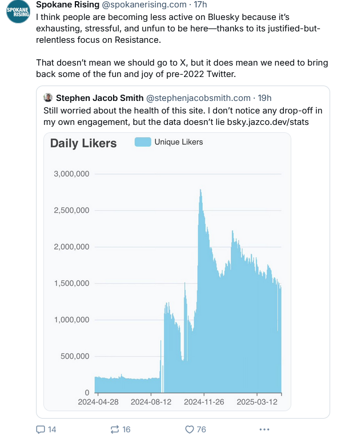The height and width of the screenshot is (438, 337).
Task: Click the 2025-03-12 axis label
Action: point(256,402)
